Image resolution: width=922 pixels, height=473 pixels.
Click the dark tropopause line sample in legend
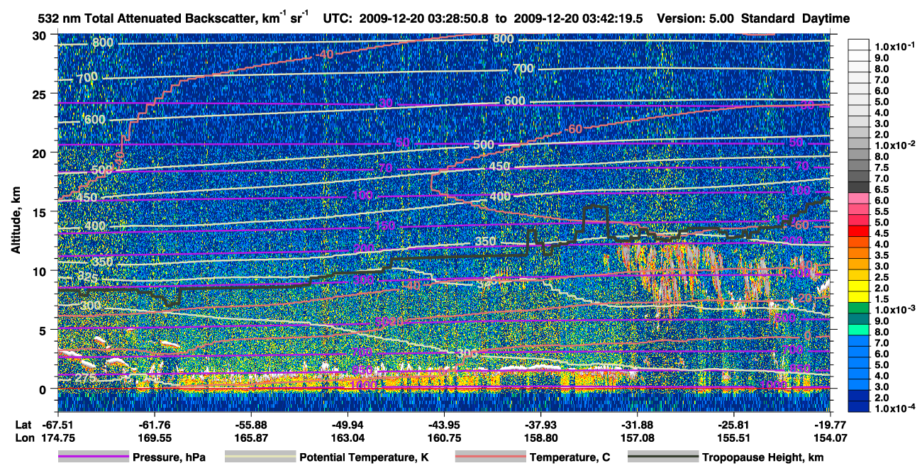coord(662,457)
